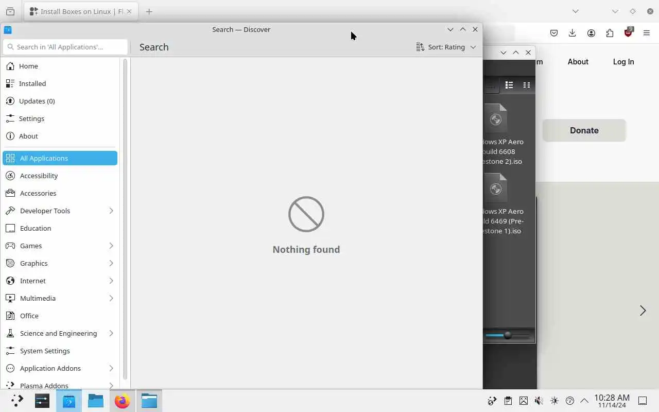Screen dimensions: 659x412
Task: Click the next arrow on Flathub carousel
Action: [643, 311]
